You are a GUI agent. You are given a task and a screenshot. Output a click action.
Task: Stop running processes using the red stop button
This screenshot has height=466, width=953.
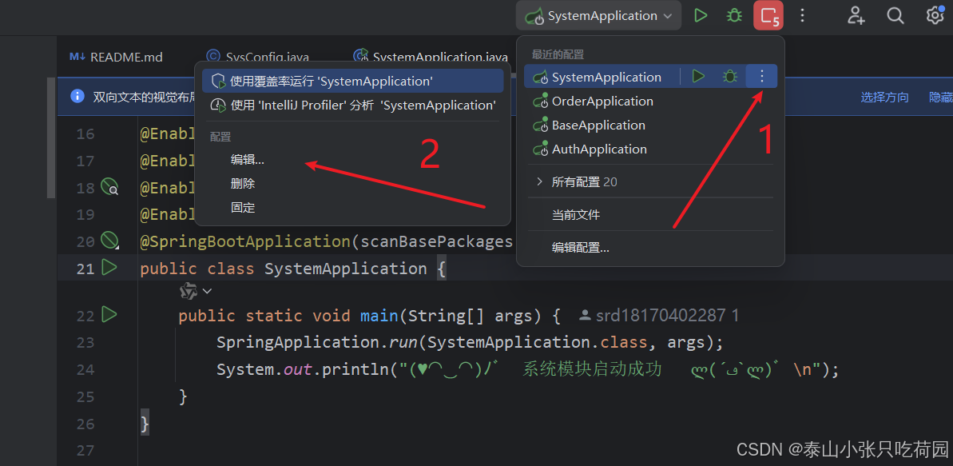click(x=768, y=16)
